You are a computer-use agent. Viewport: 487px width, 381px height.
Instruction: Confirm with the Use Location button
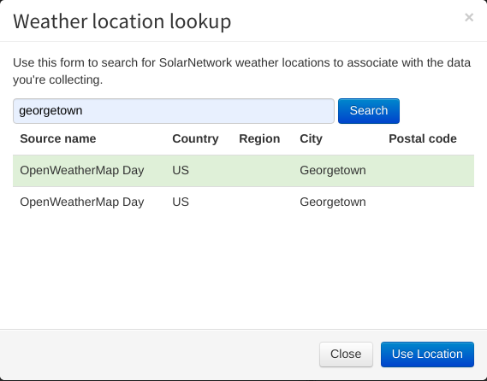[427, 354]
